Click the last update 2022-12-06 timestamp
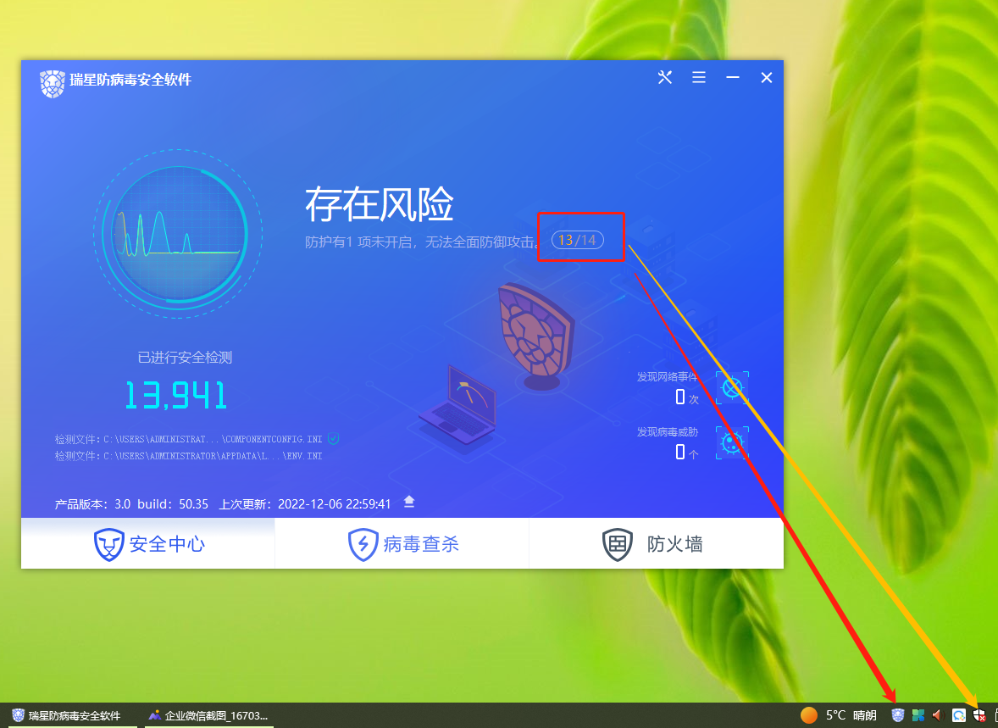The height and width of the screenshot is (728, 998). click(305, 503)
